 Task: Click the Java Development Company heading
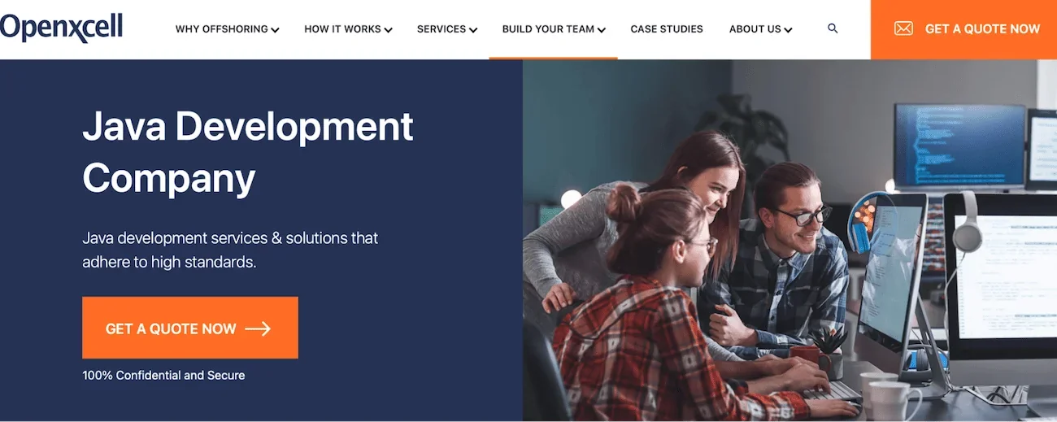pos(248,152)
